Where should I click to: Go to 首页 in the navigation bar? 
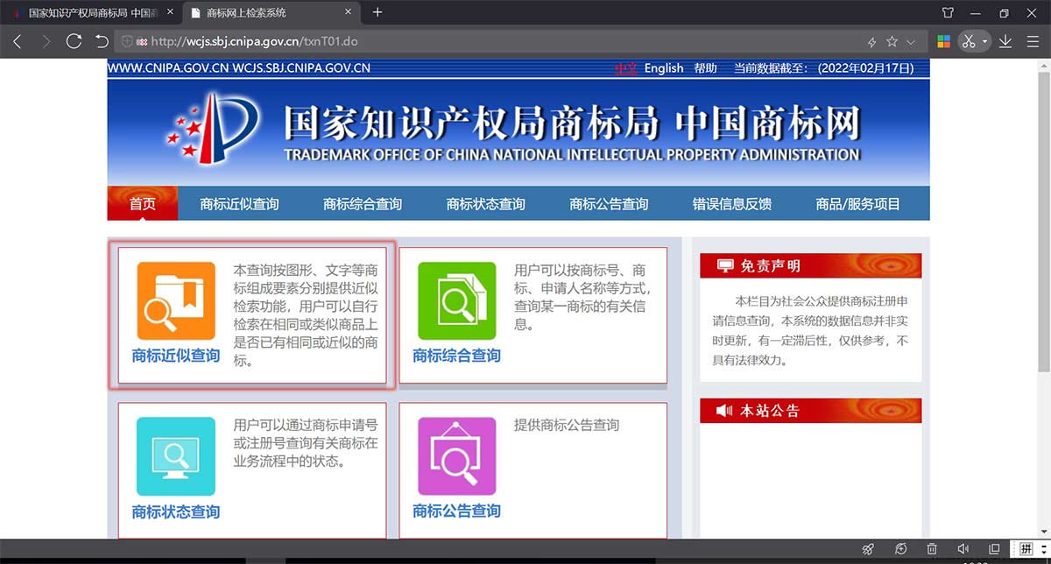coord(143,204)
